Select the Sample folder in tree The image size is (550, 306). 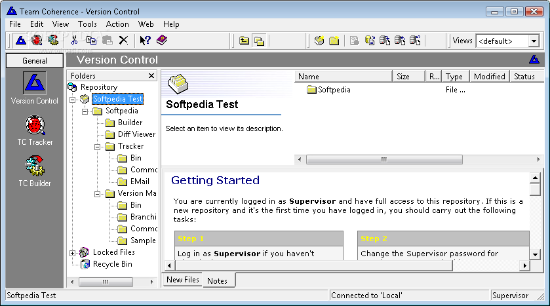pyautogui.click(x=143, y=240)
